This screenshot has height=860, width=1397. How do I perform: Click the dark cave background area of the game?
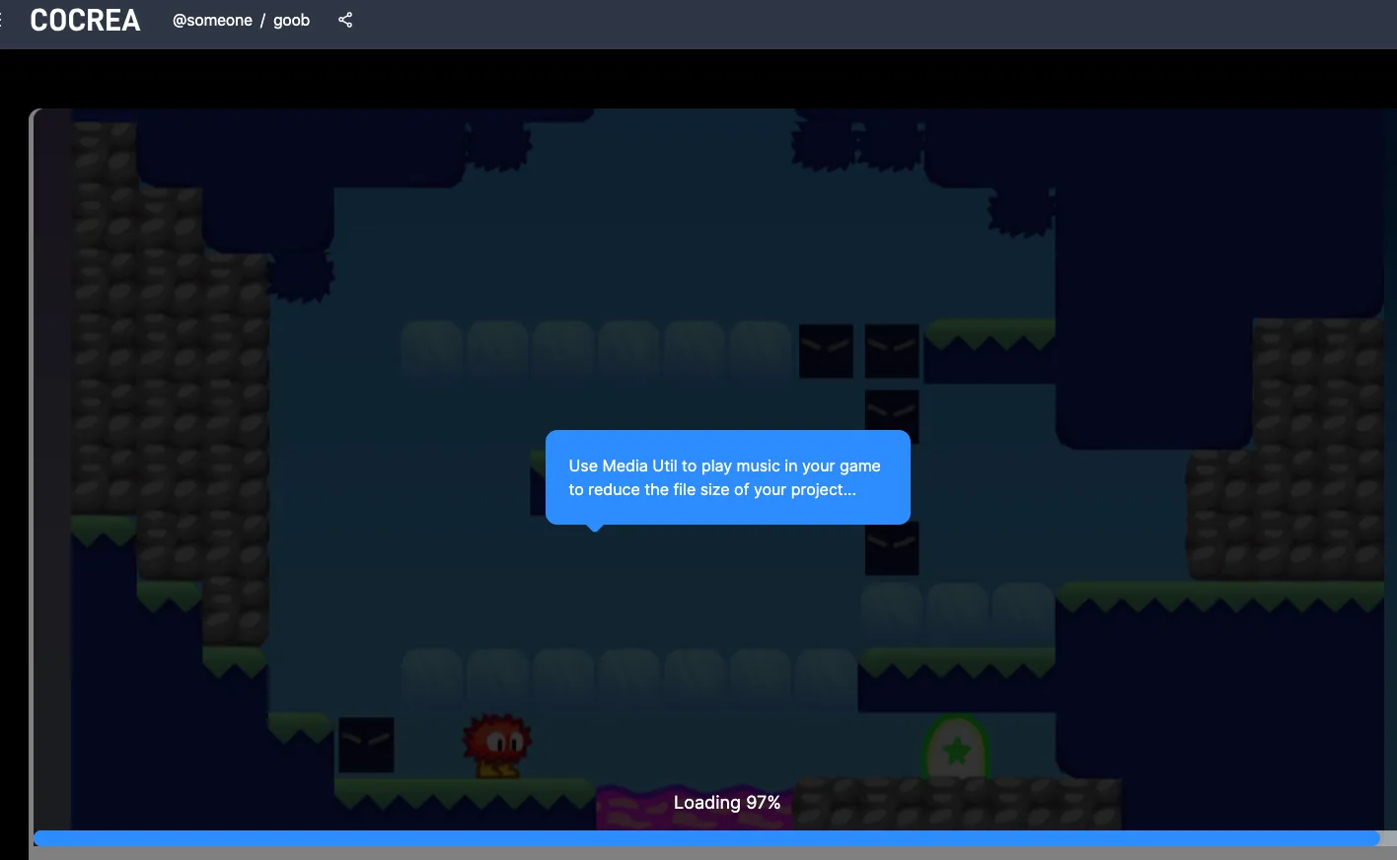(592, 247)
